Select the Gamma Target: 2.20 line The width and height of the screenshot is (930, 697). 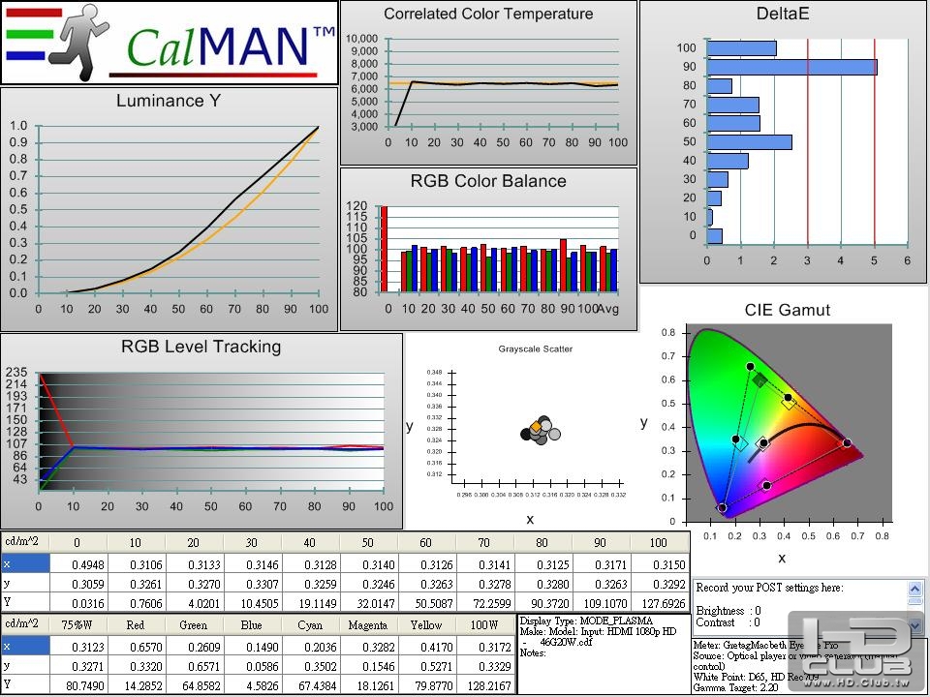point(735,688)
